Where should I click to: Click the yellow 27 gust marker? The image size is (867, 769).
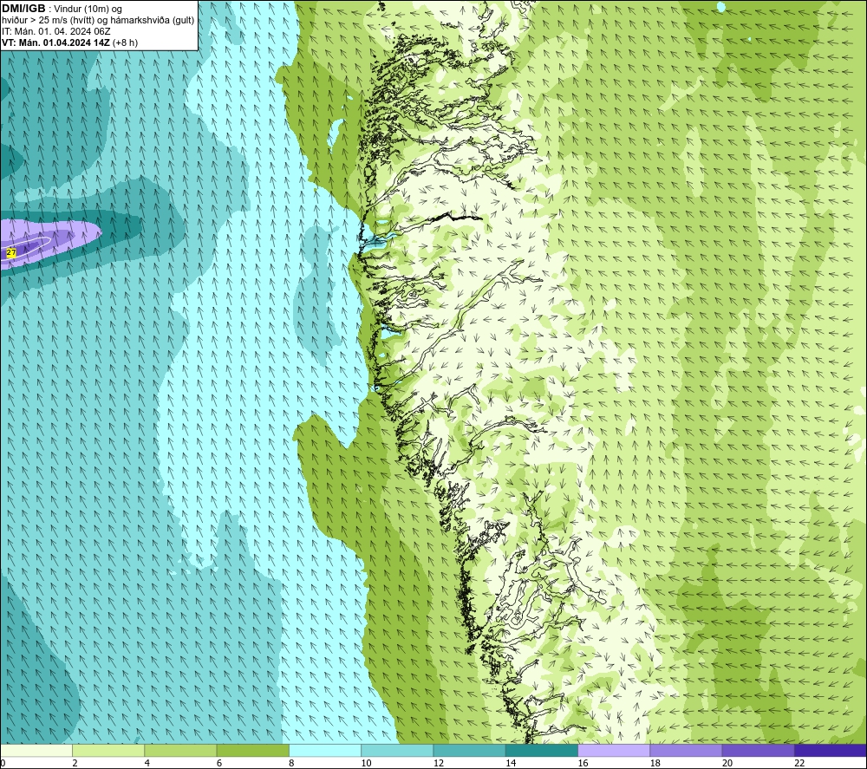11,252
